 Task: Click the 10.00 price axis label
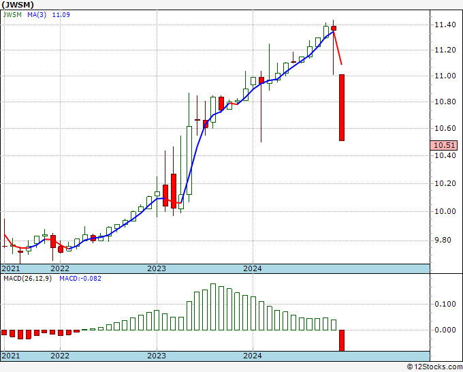(x=445, y=212)
